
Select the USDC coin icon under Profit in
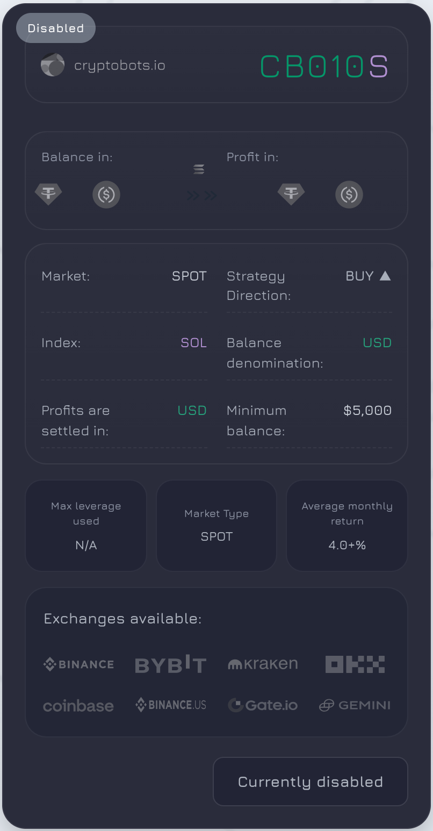click(349, 195)
